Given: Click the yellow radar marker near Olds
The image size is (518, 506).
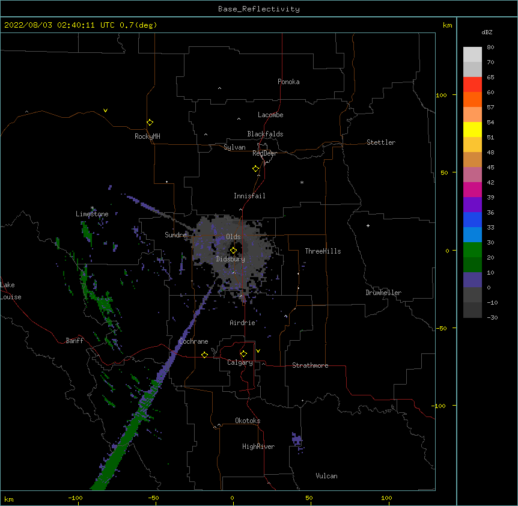Looking at the screenshot, I should pyautogui.click(x=233, y=251).
